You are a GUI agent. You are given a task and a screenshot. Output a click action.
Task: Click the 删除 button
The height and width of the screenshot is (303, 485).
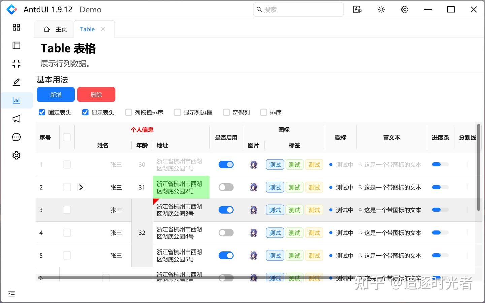click(96, 94)
